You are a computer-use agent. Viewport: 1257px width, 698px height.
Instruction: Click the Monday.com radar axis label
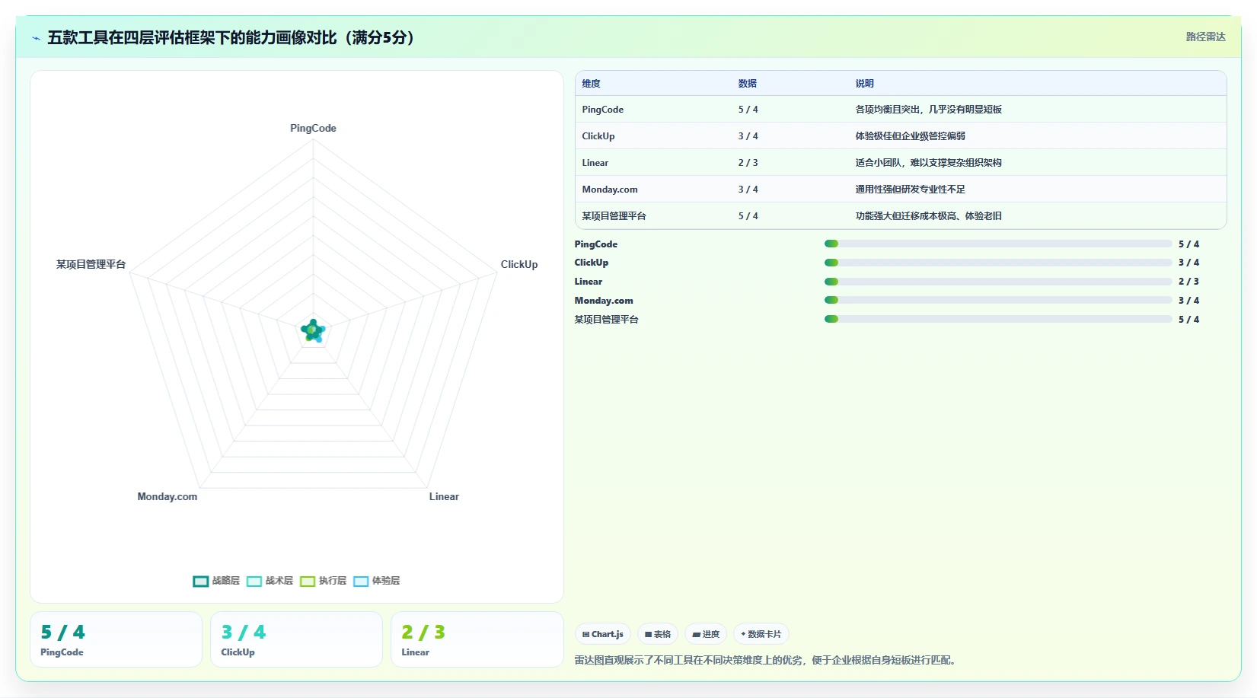click(x=167, y=496)
